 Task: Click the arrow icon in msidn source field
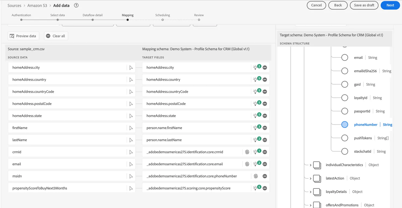pyautogui.click(x=131, y=176)
